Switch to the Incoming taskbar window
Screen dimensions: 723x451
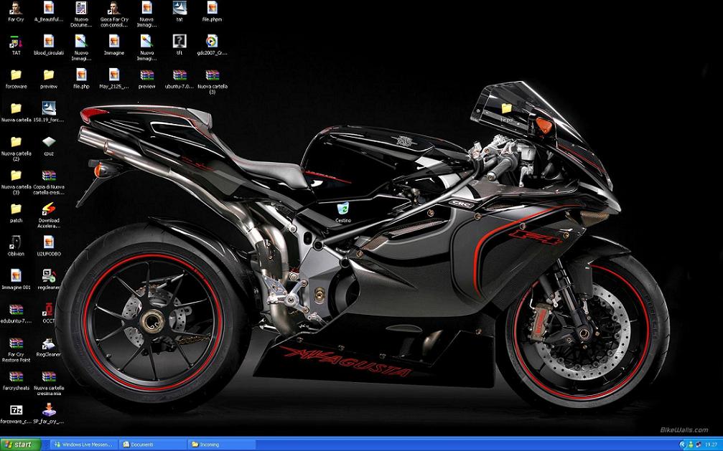click(222, 445)
